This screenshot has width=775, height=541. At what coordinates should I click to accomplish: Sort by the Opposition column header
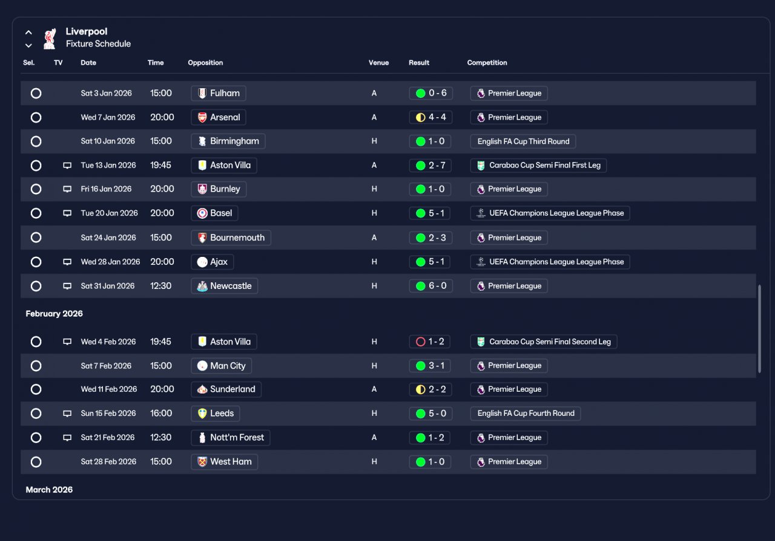click(x=205, y=63)
